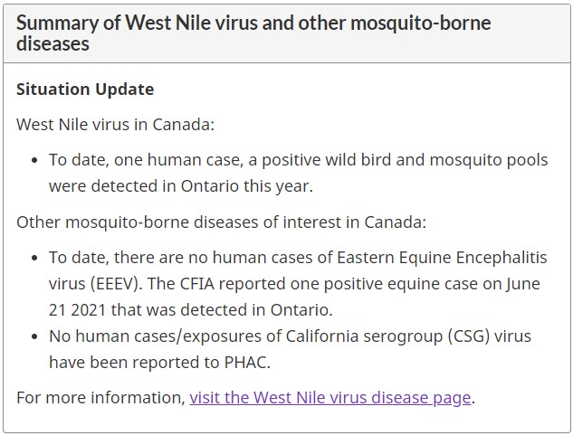Image resolution: width=573 pixels, height=435 pixels.
Task: Click 'Ontario this year' in the first bullet
Action: pyautogui.click(x=246, y=186)
